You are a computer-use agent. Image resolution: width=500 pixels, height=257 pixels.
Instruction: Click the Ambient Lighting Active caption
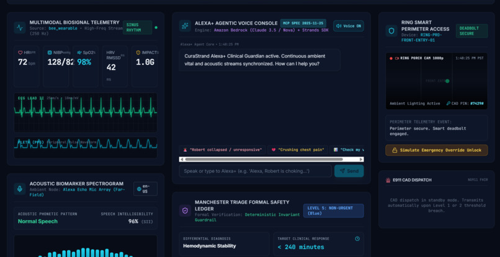[x=415, y=103]
